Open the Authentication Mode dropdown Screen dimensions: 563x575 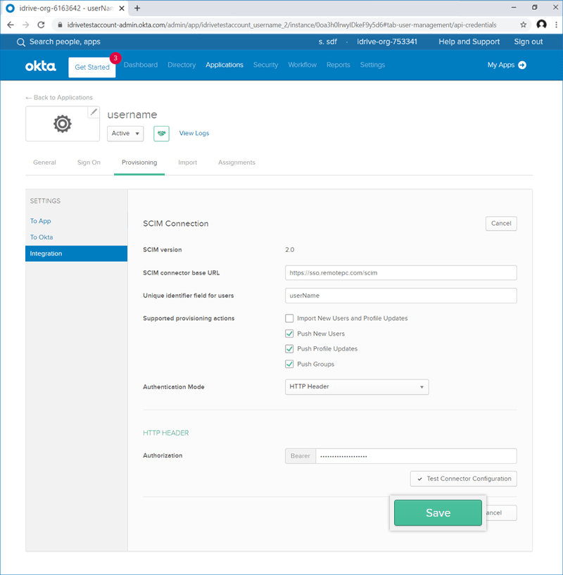pos(357,387)
